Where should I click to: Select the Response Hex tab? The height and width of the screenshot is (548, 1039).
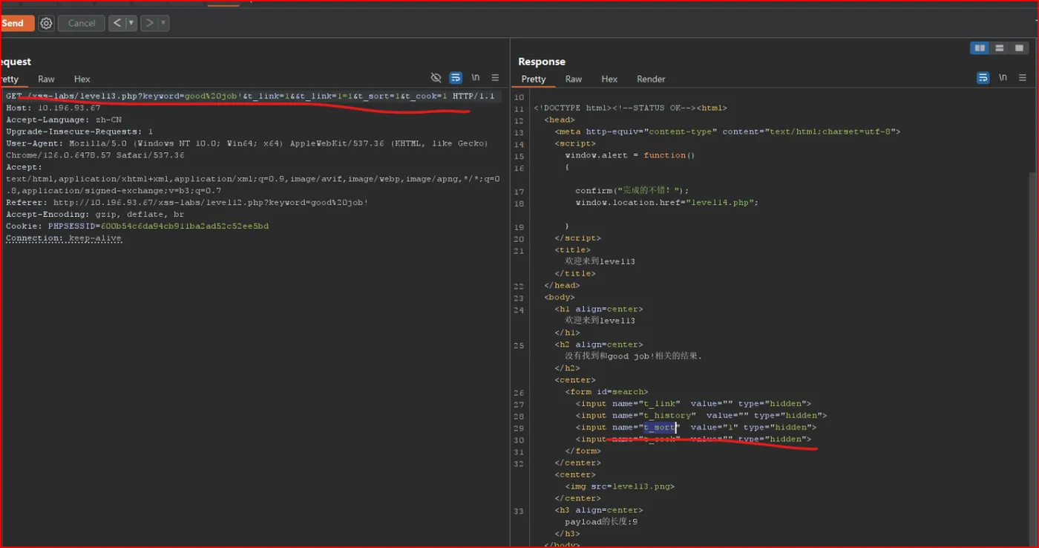tap(609, 79)
